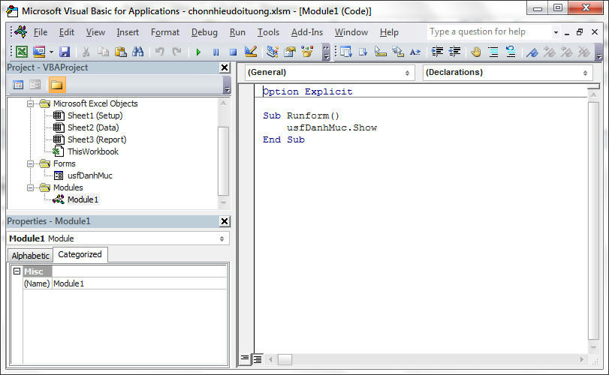609x375 pixels.
Task: Click the Next Bookmark icon
Action: click(549, 52)
